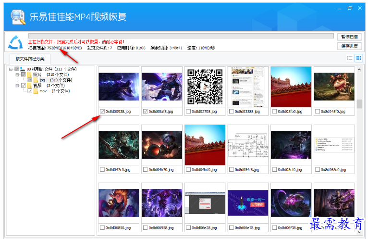This screenshot has width=368, height=239.
Task: Open red wall thumbnail 0x8d03fb0.jpg
Action: (x=291, y=87)
